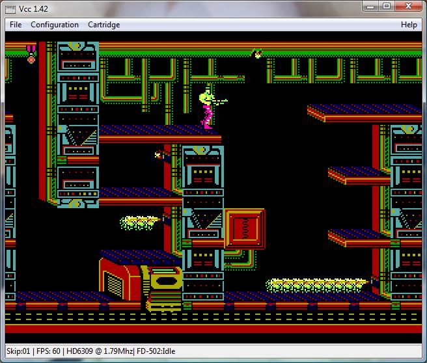This screenshot has height=363, width=427.
Task: Click the red and yellow generator machine
Action: [x=141, y=284]
